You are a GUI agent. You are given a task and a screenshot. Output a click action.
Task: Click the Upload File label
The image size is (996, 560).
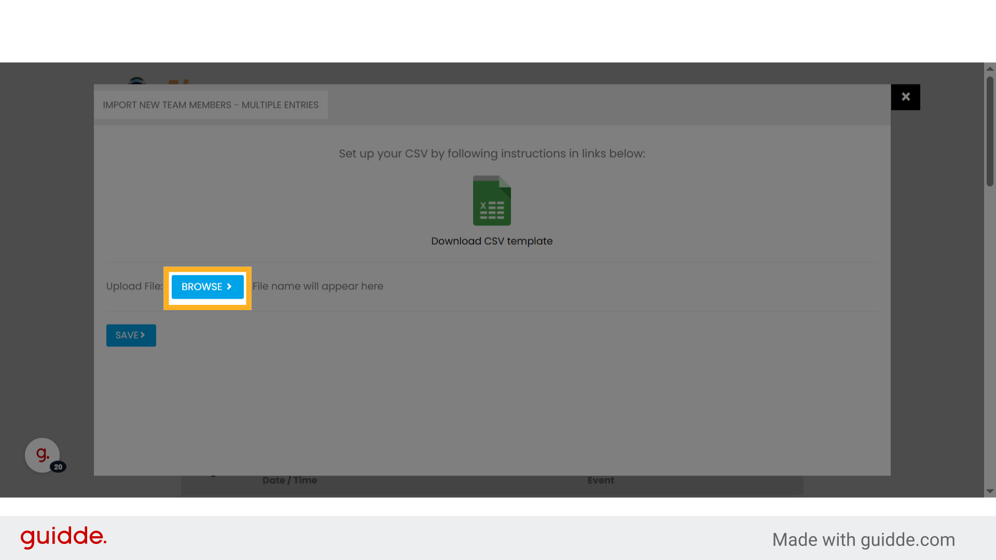pyautogui.click(x=134, y=286)
